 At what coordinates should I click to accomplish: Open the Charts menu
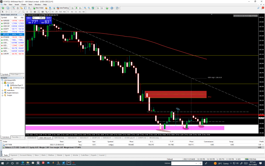[x=23, y=4]
